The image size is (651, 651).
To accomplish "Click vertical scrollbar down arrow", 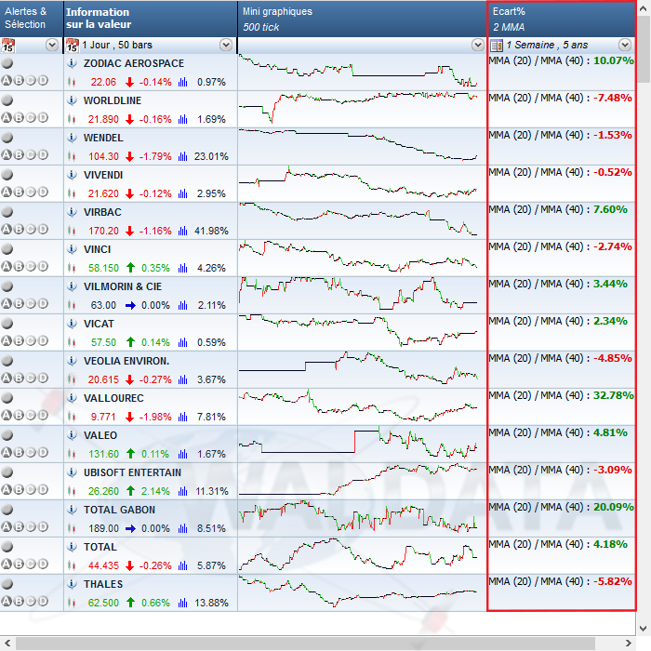I will 644,628.
